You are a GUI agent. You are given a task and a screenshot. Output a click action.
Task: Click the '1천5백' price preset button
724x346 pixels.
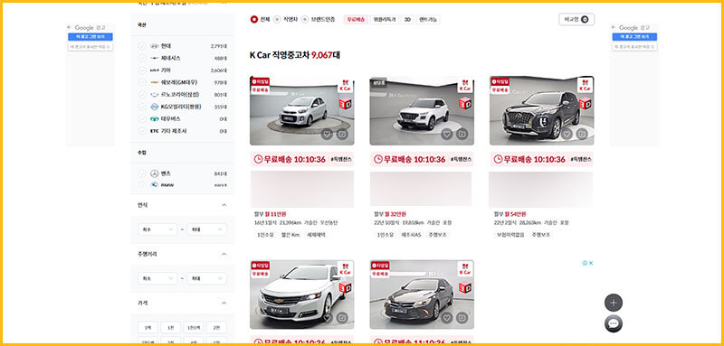194,328
